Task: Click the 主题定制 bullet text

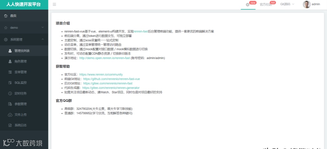Action: coord(91,40)
